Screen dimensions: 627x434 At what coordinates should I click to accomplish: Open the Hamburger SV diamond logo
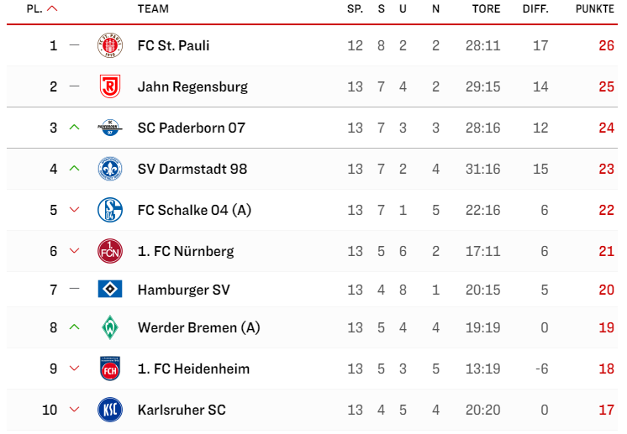click(x=110, y=289)
